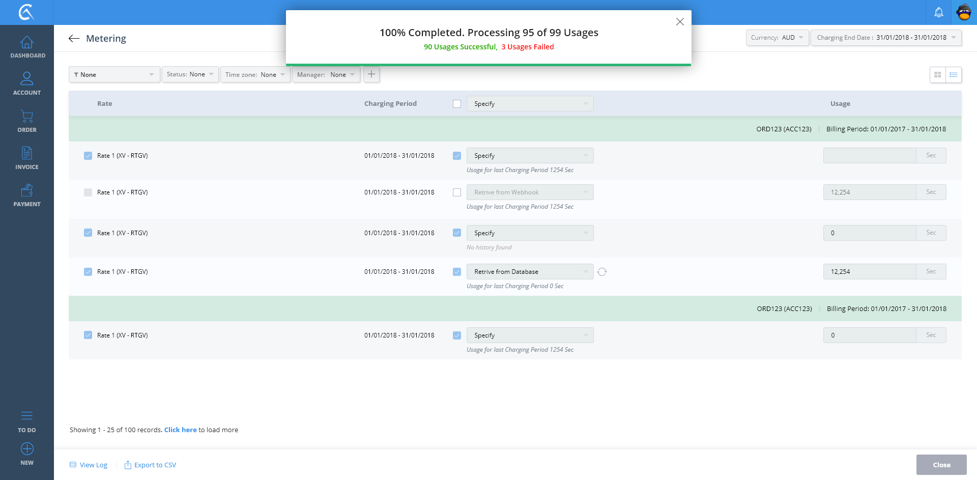Navigate to Payment in the sidebar
This screenshot has height=480, width=977.
pos(27,195)
